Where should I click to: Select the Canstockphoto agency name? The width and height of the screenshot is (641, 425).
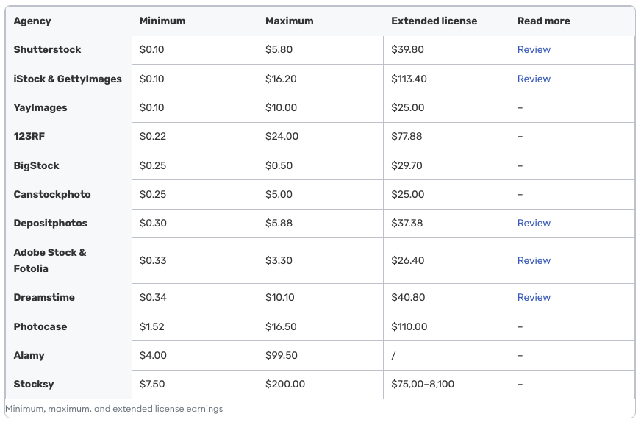[52, 194]
